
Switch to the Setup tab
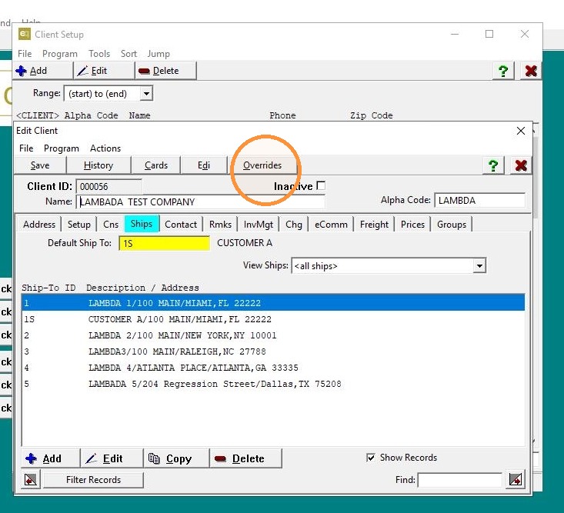[x=79, y=225]
